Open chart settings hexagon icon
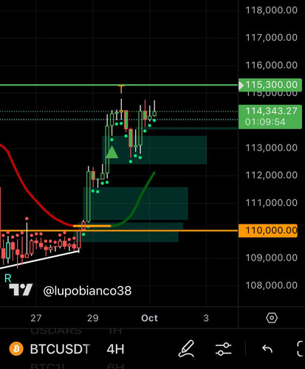This screenshot has height=369, width=305. (x=272, y=318)
